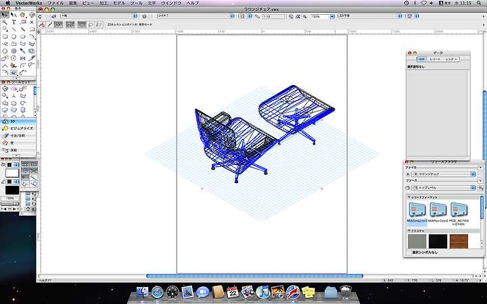Toggle Snap to Intersection in constraints palette
The width and height of the screenshot is (487, 304).
[34, 171]
